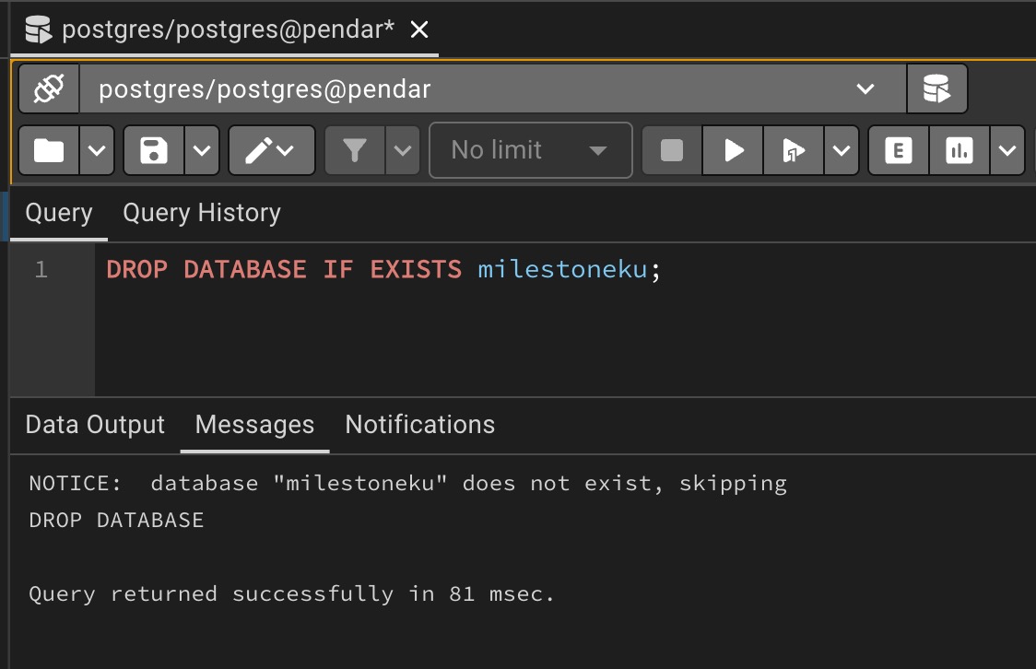Click the Explain (E) icon
The width and height of the screenshot is (1036, 669).
[899, 150]
